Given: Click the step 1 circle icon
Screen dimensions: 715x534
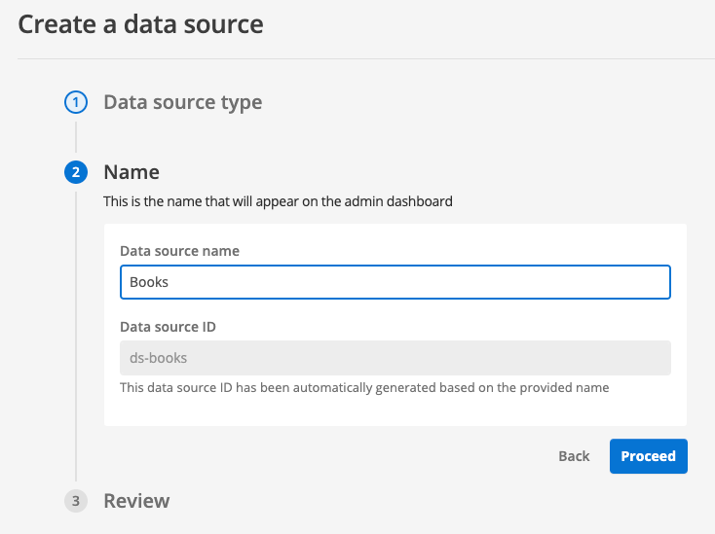Looking at the screenshot, I should click(x=75, y=102).
